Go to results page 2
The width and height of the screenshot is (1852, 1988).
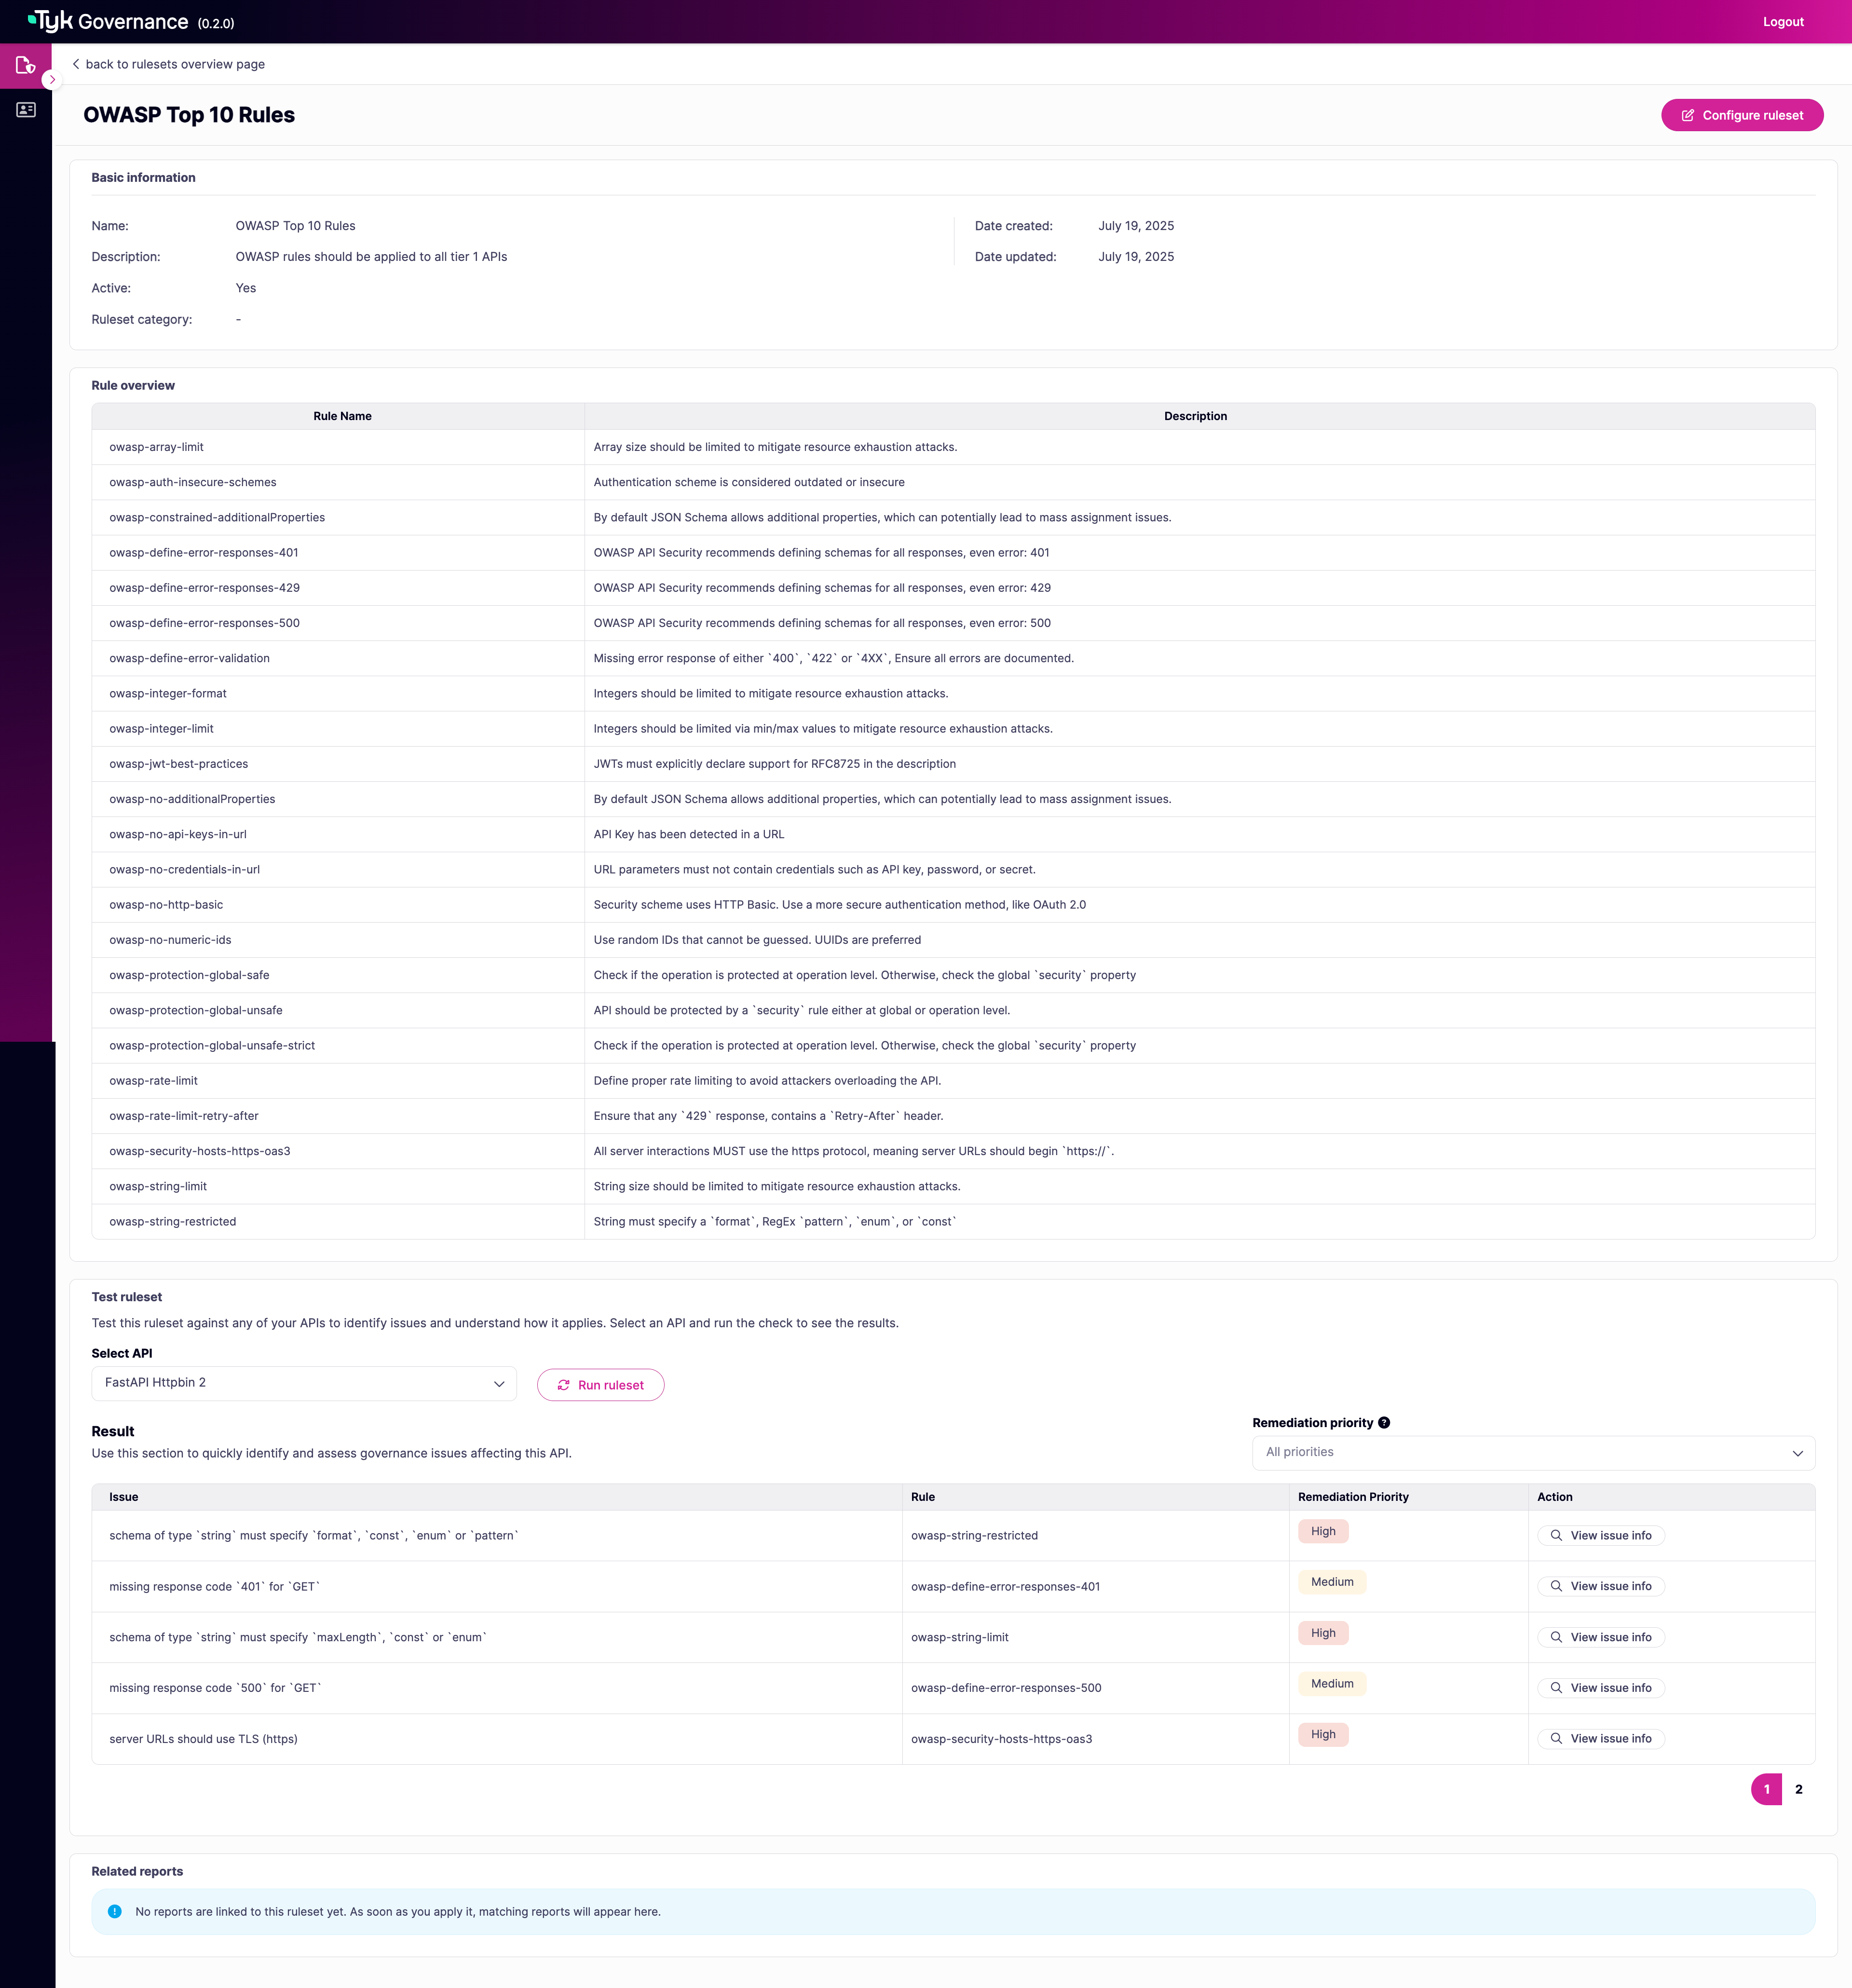pyautogui.click(x=1798, y=1790)
